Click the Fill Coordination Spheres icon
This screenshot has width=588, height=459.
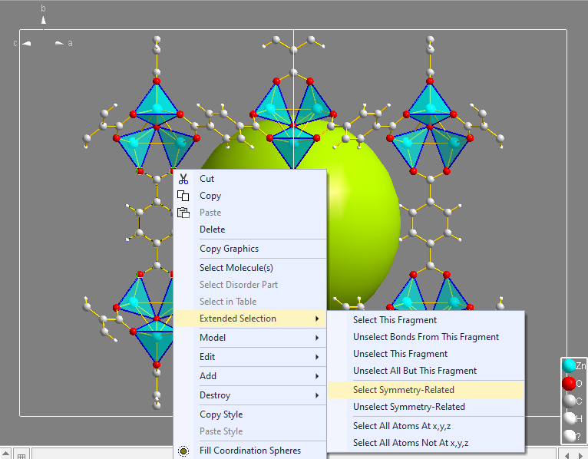pyautogui.click(x=183, y=451)
